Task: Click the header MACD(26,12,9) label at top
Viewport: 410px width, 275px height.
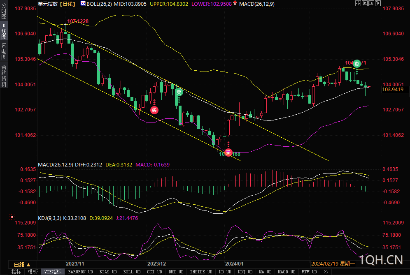Action: 257,4
